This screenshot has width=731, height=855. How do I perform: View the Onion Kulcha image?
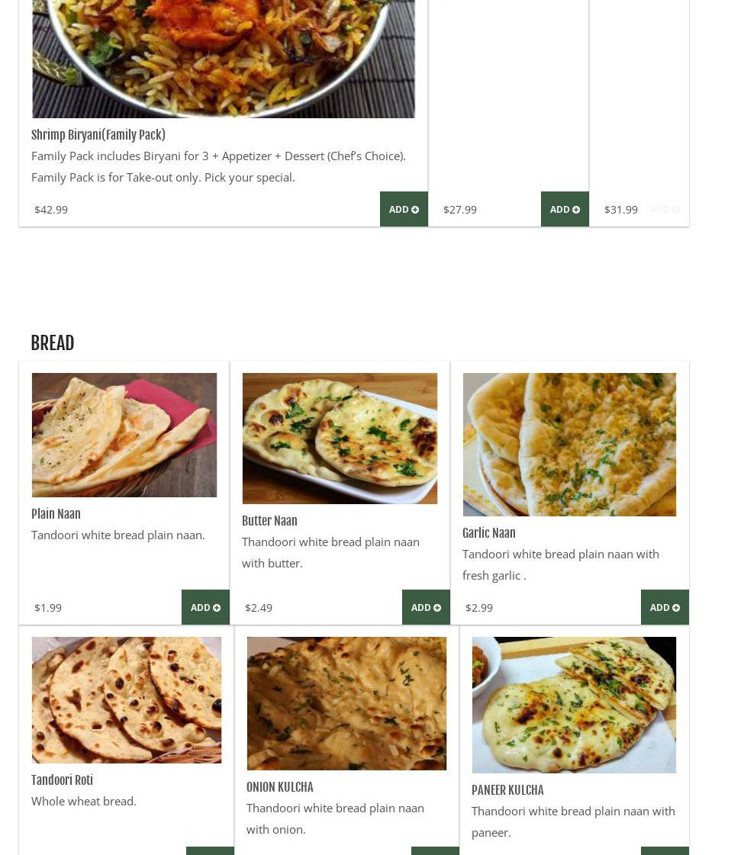point(346,703)
